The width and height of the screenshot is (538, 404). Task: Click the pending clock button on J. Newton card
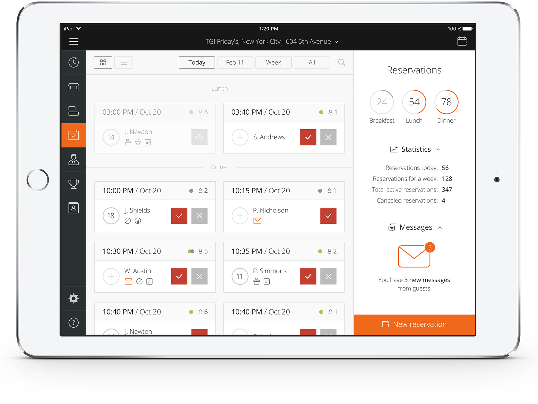pyautogui.click(x=199, y=137)
